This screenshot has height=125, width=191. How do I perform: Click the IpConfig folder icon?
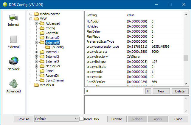click(48, 47)
